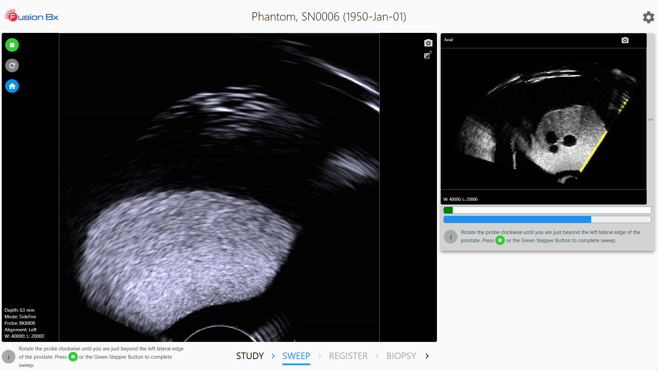The height and width of the screenshot is (370, 658).
Task: Open settings with the gear icon
Action: pos(648,17)
